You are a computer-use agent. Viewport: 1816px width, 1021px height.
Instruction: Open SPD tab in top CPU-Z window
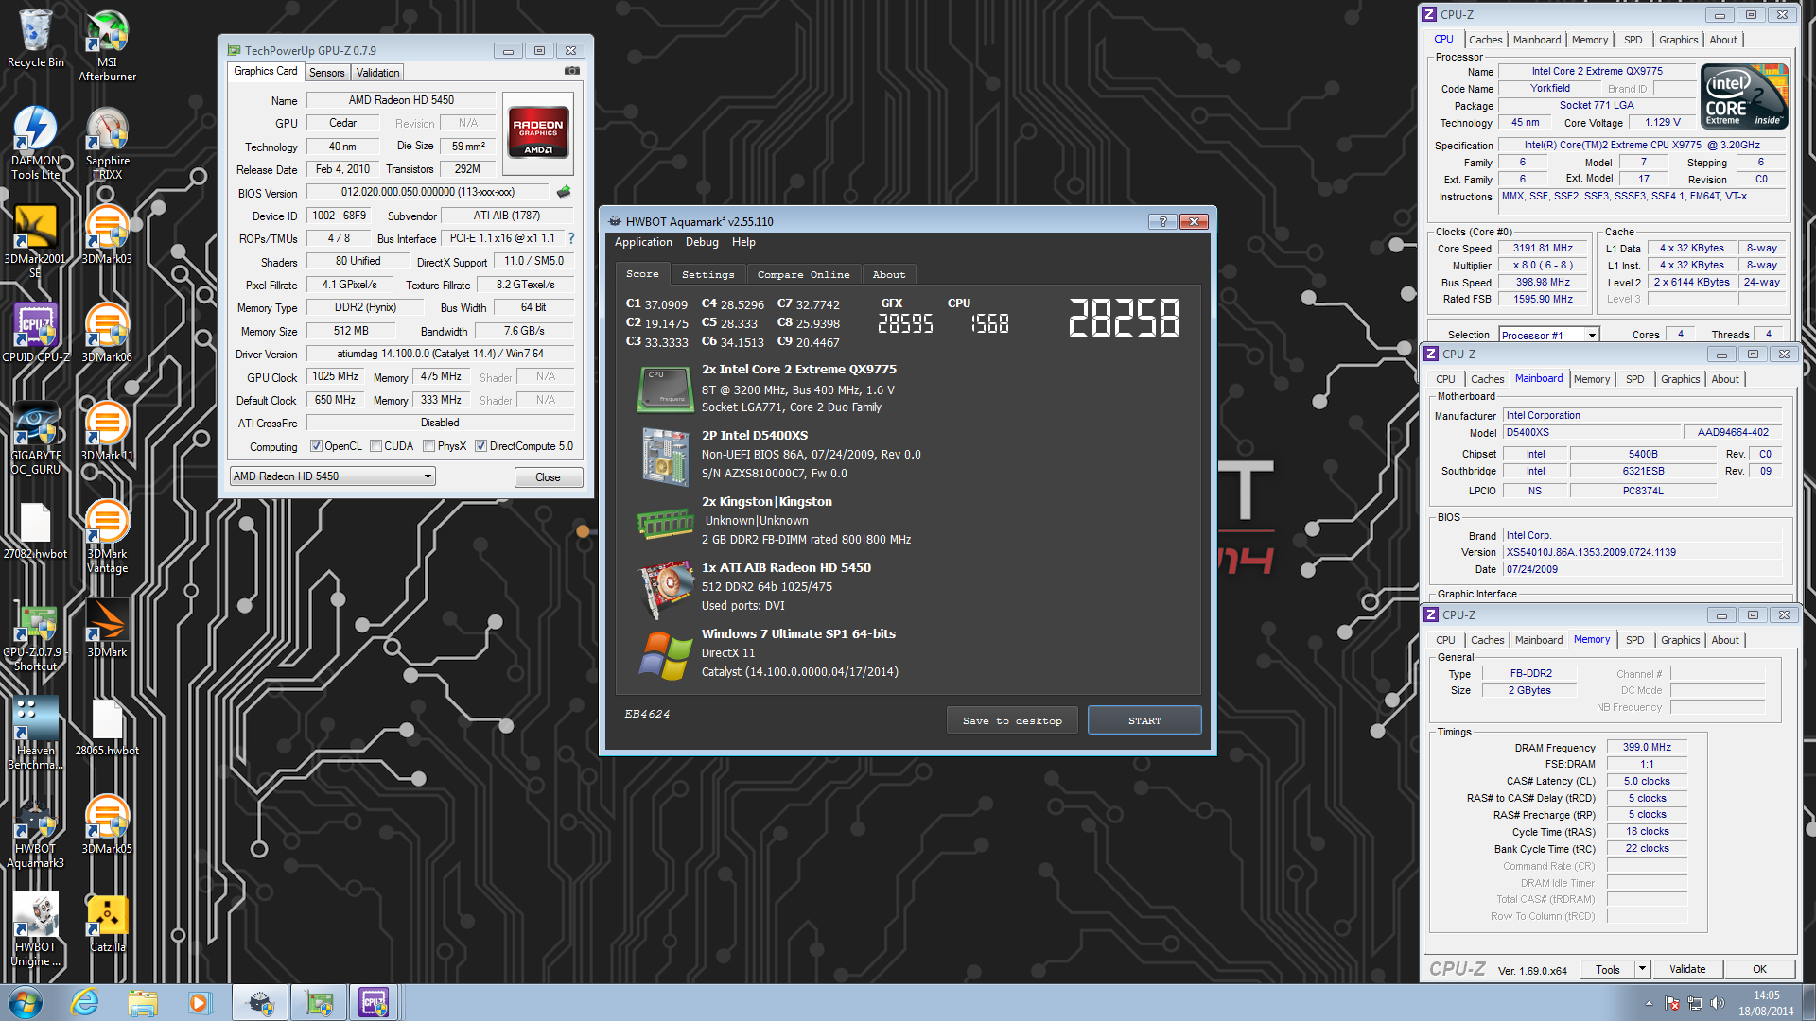pos(1633,40)
